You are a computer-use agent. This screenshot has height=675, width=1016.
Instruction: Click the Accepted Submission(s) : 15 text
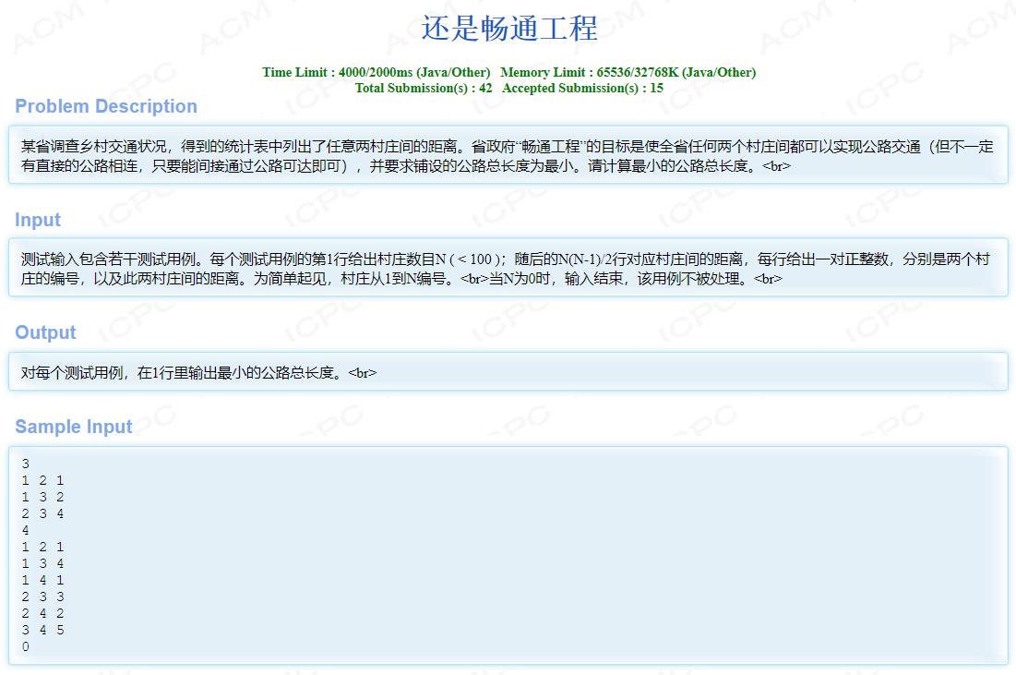(x=582, y=89)
